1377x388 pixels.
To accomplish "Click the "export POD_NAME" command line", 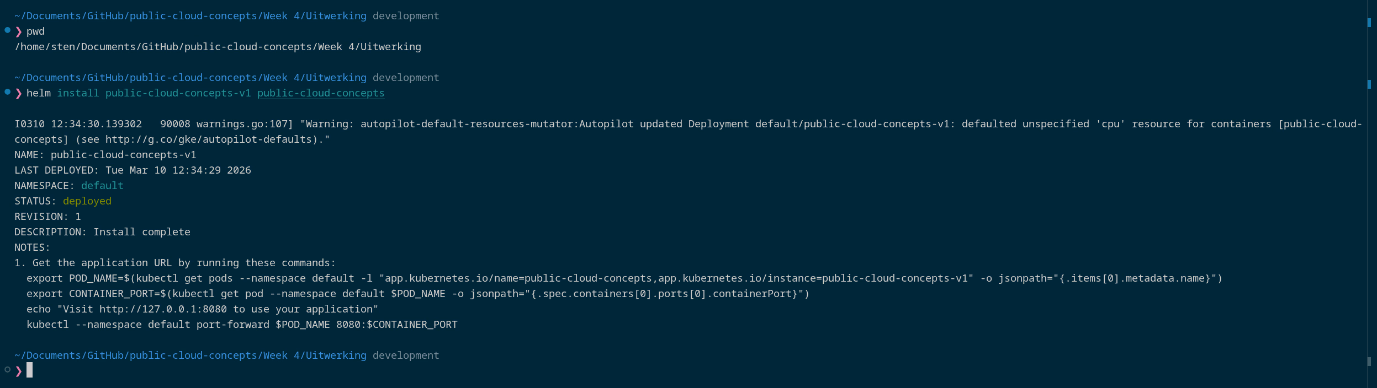I will pyautogui.click(x=624, y=278).
